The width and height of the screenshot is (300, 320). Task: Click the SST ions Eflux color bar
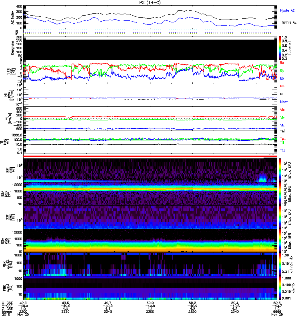[280, 170]
